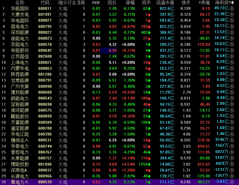Click info icon in 京能电力 row
This screenshot has height=185, width=239.
[232, 44]
